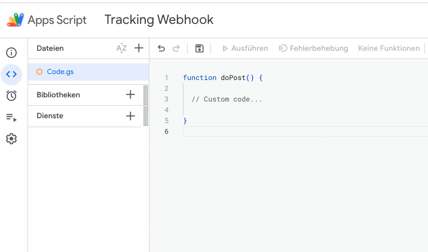Run the script with Ausführen

tap(245, 48)
